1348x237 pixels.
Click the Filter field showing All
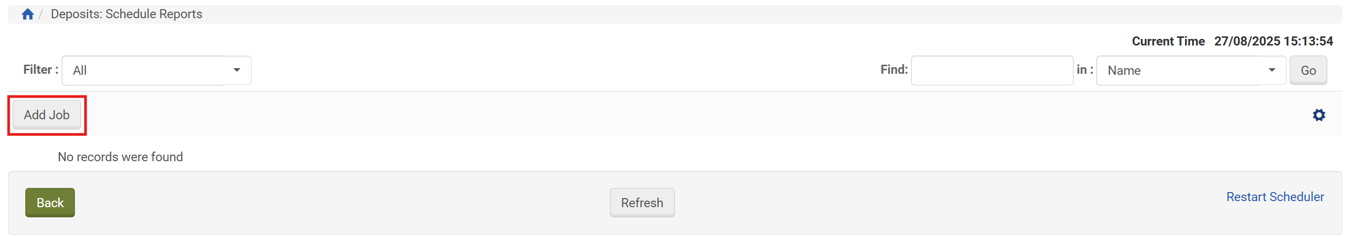[x=143, y=70]
